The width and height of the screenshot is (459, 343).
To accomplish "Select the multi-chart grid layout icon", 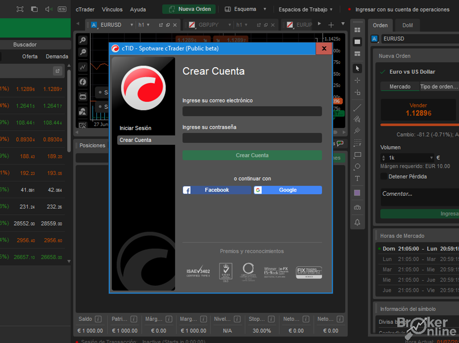I will 357,30.
